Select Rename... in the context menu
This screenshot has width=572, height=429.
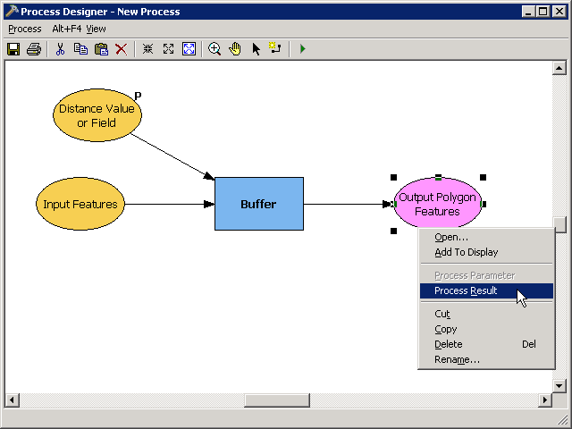click(x=457, y=359)
